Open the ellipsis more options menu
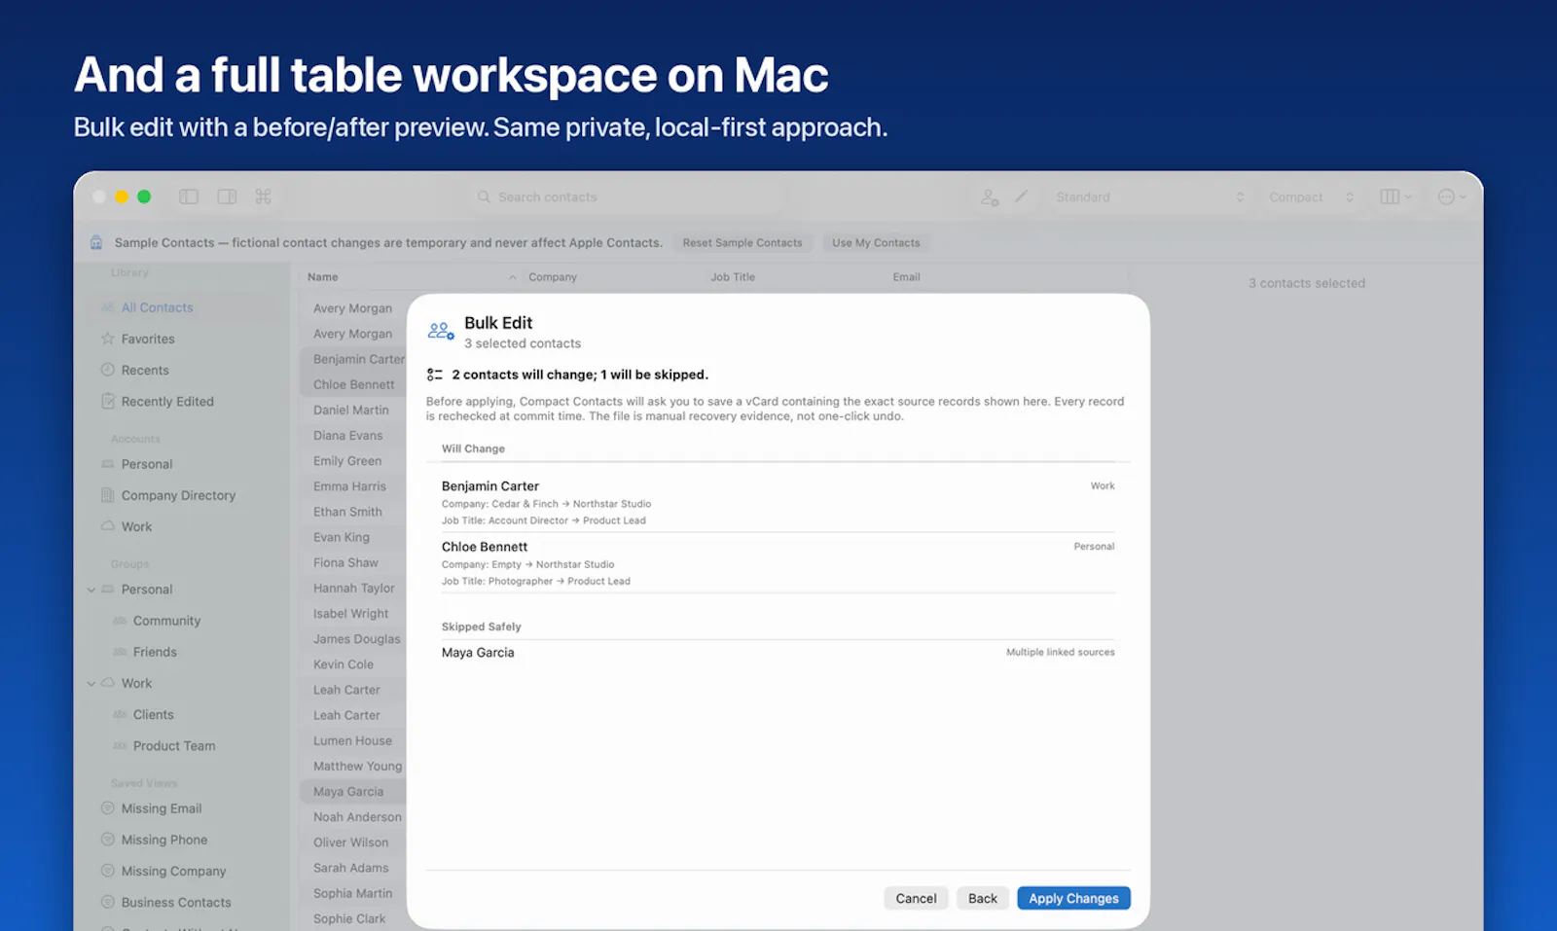1557x931 pixels. pos(1452,197)
